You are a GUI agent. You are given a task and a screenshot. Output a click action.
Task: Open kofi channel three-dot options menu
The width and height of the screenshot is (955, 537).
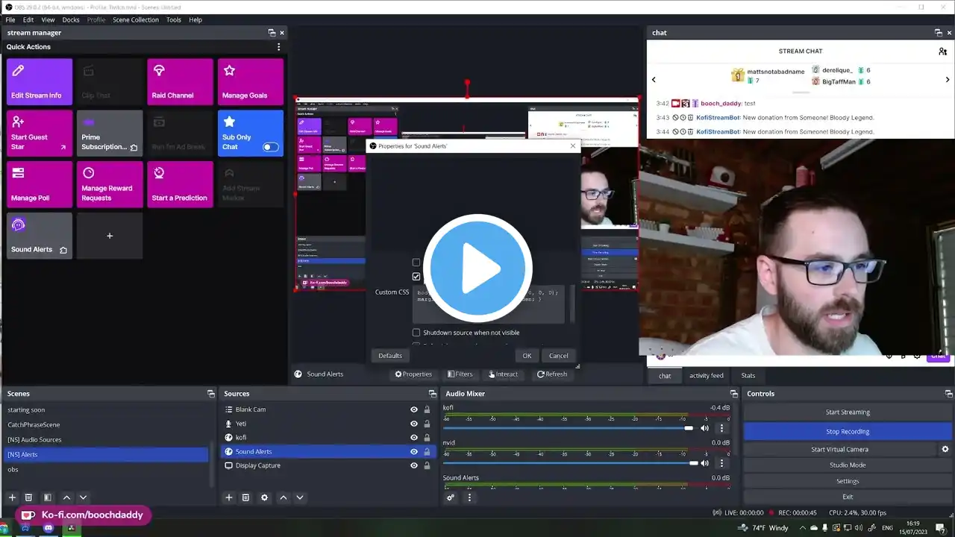[x=721, y=428]
